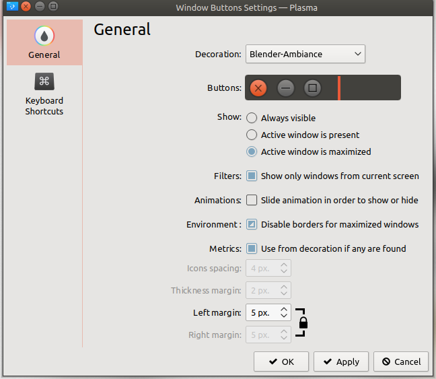This screenshot has width=436, height=379.
Task: Click the Thickness margin down arrow
Action: tap(284, 294)
